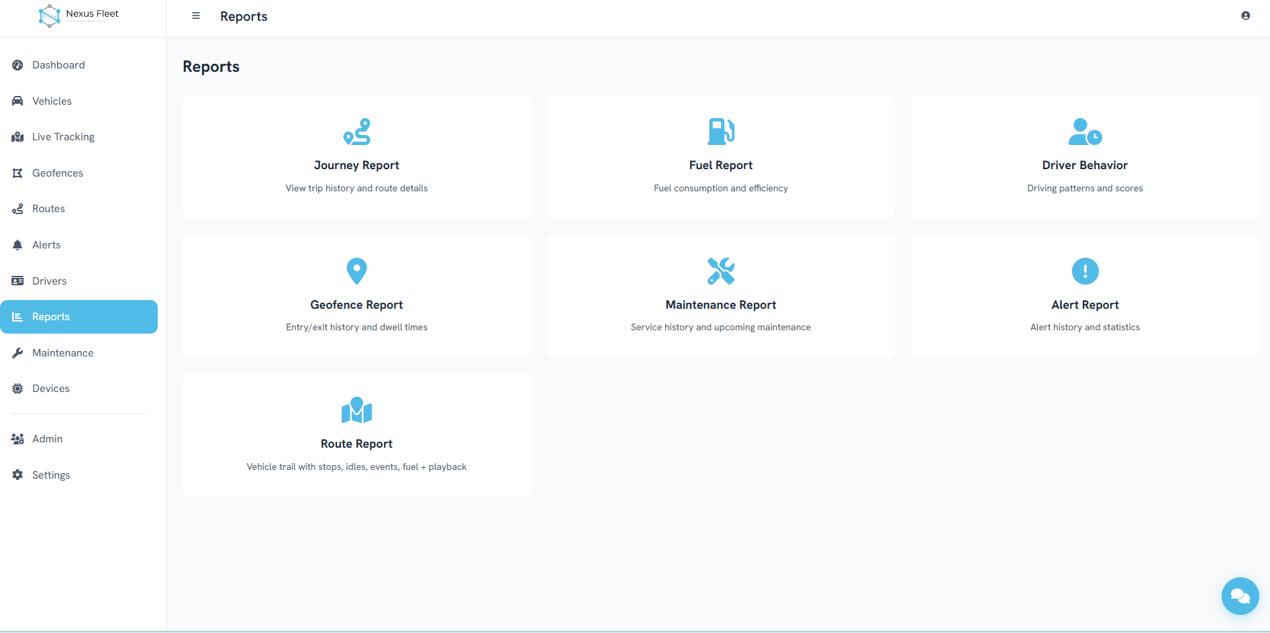Open the Alert Report card title
Screen dimensions: 1270x633
1085,305
